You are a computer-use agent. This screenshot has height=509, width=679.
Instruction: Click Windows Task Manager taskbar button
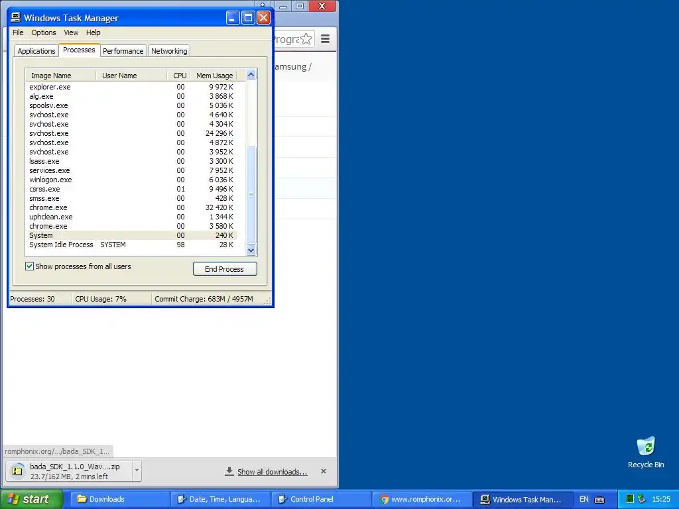(x=523, y=499)
